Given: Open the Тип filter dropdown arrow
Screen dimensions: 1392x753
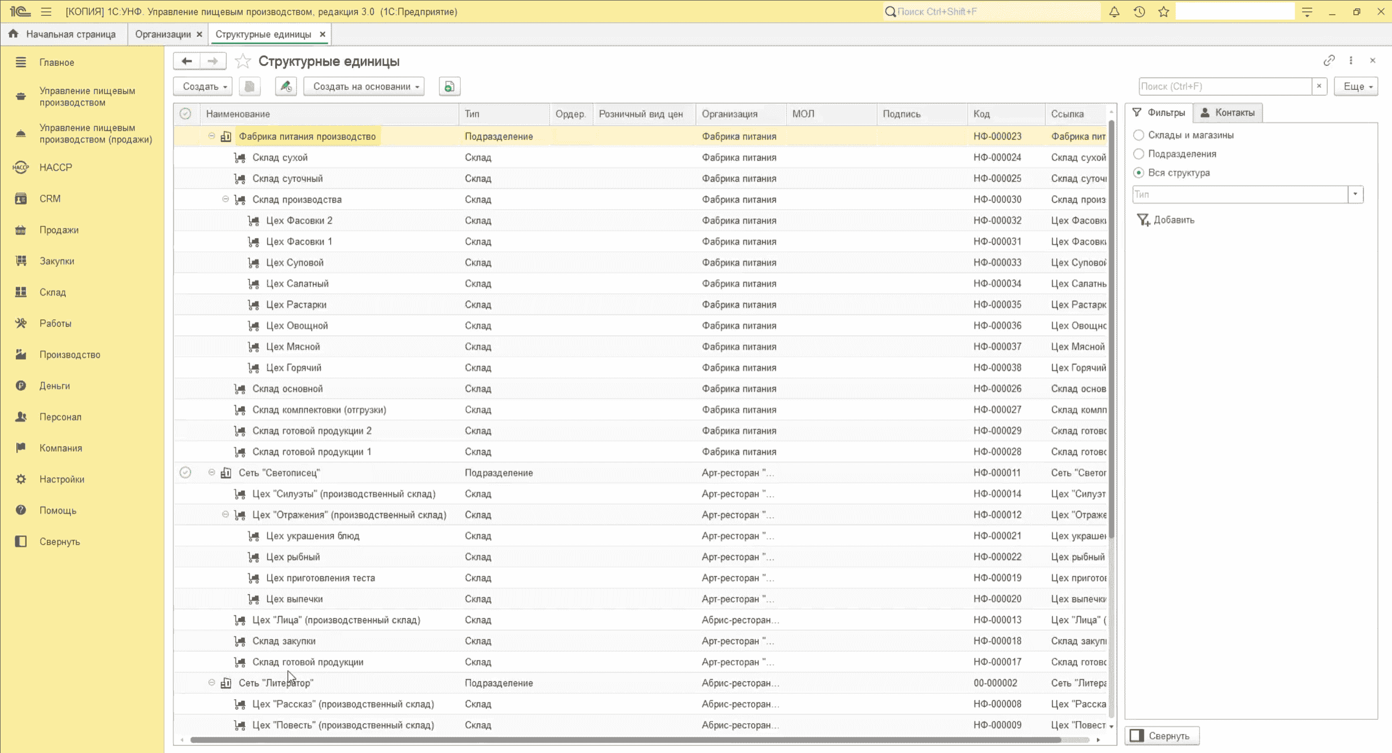Looking at the screenshot, I should pos(1355,194).
